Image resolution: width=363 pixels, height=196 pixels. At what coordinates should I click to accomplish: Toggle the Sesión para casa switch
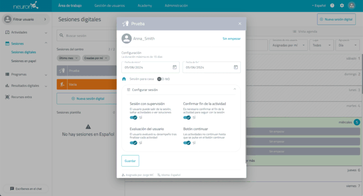(x=161, y=79)
